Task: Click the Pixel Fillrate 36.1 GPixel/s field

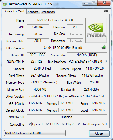Action: tap(40, 76)
